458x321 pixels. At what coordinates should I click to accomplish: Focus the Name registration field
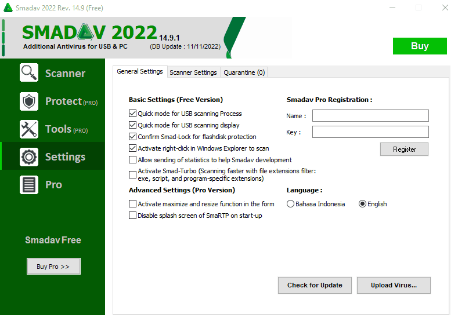(370, 116)
